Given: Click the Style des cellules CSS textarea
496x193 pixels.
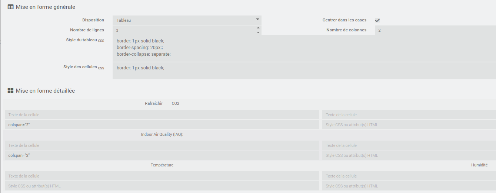Looking at the screenshot, I should click(304, 71).
